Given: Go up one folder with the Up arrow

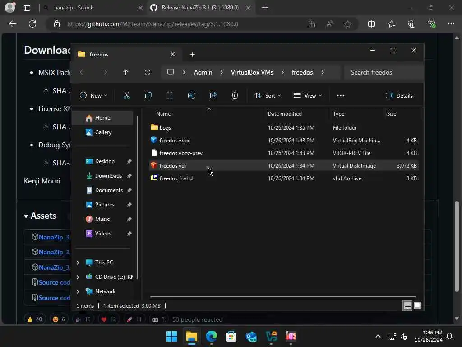Looking at the screenshot, I should coord(126,72).
